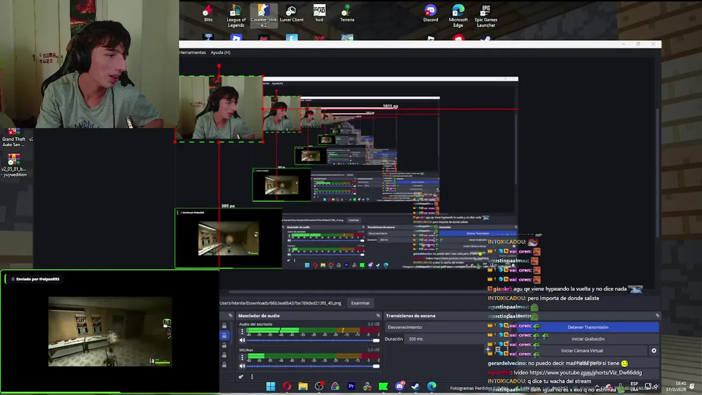The height and width of the screenshot is (395, 702).
Task: Remove scene transition with the trash icon
Action: pos(498,349)
